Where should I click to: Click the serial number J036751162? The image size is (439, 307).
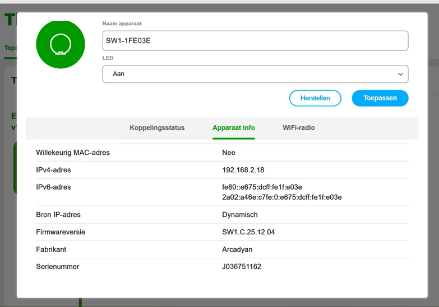[242, 267]
